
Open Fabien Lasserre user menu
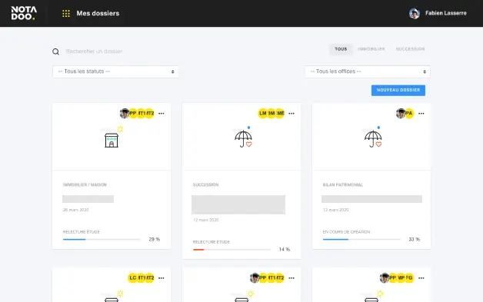438,13
